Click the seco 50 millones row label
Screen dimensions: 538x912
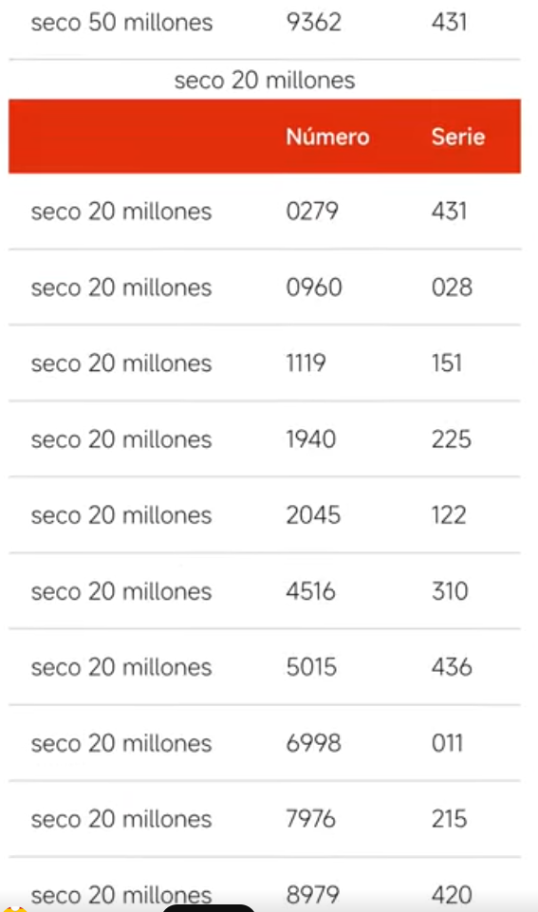pos(121,23)
